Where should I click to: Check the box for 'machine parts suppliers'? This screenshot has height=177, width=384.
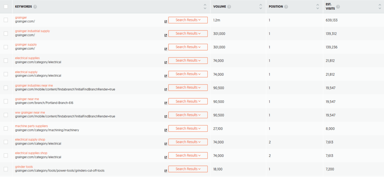click(6, 128)
